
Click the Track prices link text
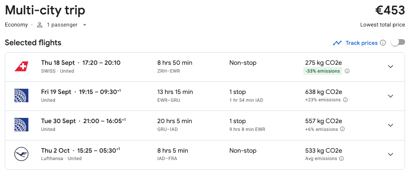(361, 43)
